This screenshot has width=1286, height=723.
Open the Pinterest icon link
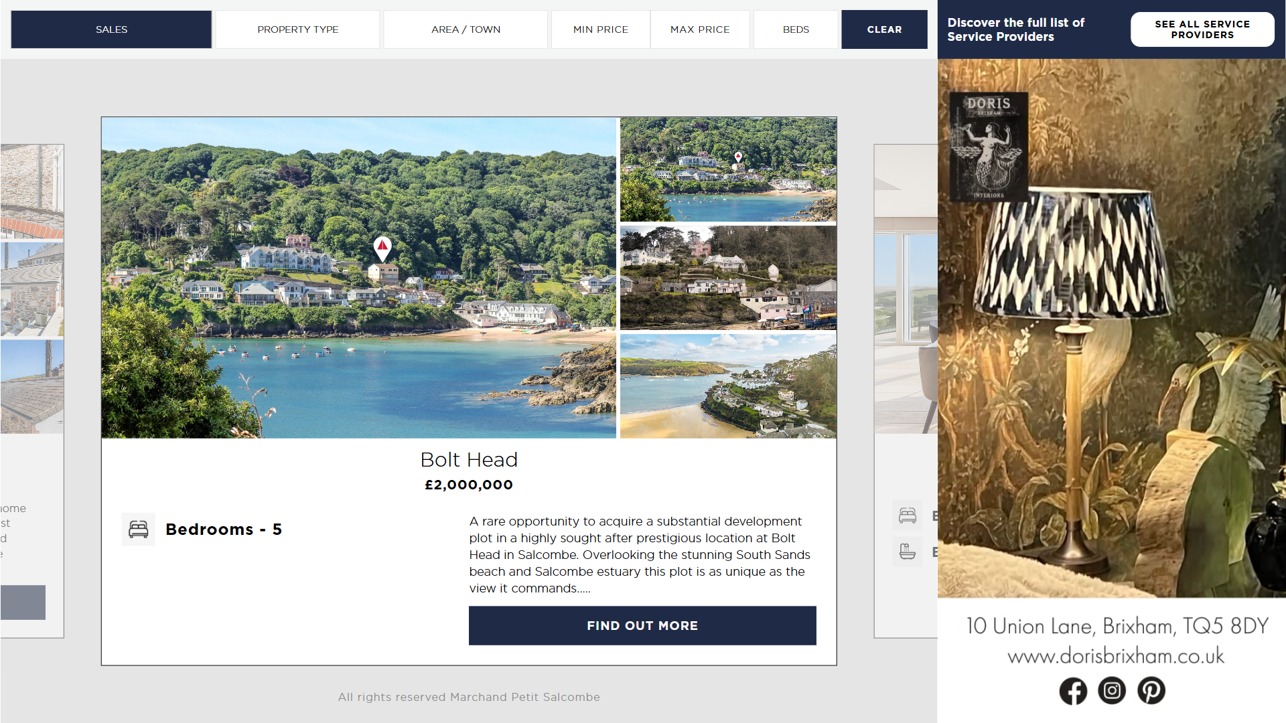tap(1151, 691)
